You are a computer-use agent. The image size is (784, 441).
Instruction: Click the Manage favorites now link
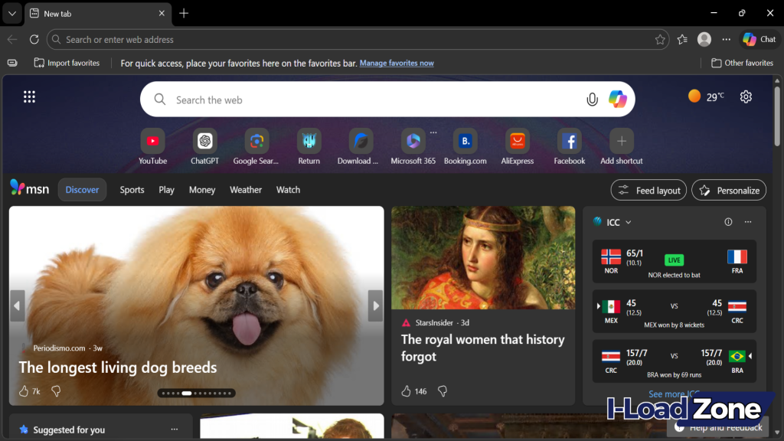click(397, 63)
